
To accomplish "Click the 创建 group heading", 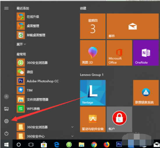I will click(x=83, y=8).
